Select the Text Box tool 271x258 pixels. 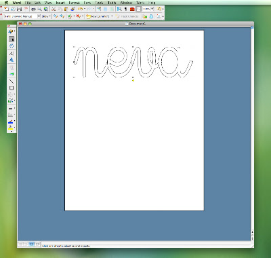click(12, 54)
